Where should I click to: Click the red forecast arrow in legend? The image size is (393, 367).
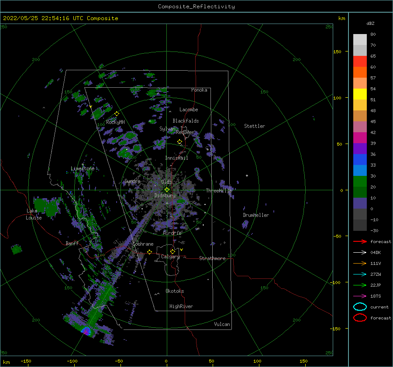coord(360,241)
